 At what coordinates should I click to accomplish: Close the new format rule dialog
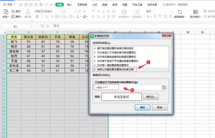(x=167, y=35)
